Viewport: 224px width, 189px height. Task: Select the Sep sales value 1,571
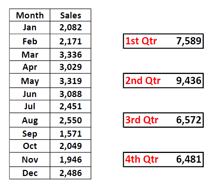[x=71, y=133]
